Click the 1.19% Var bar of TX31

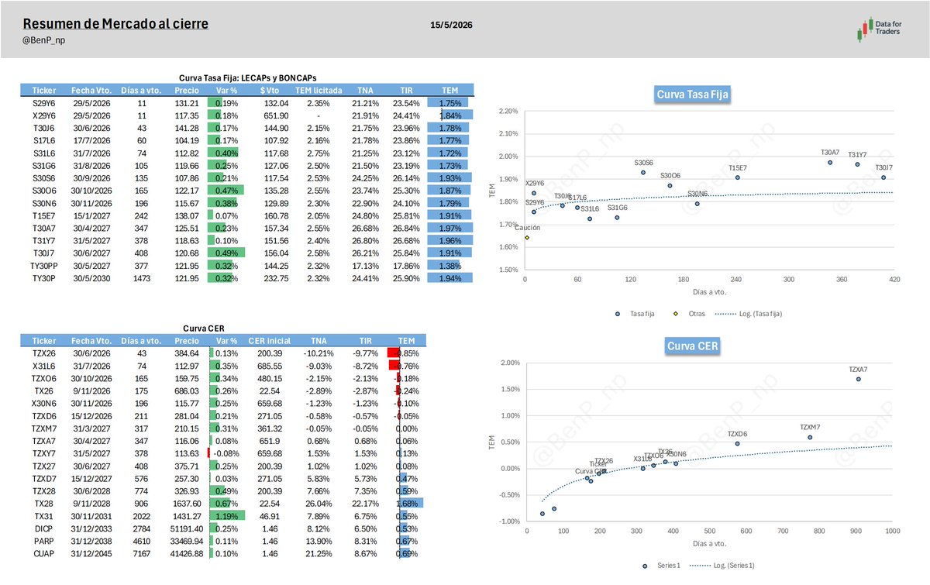226,514
